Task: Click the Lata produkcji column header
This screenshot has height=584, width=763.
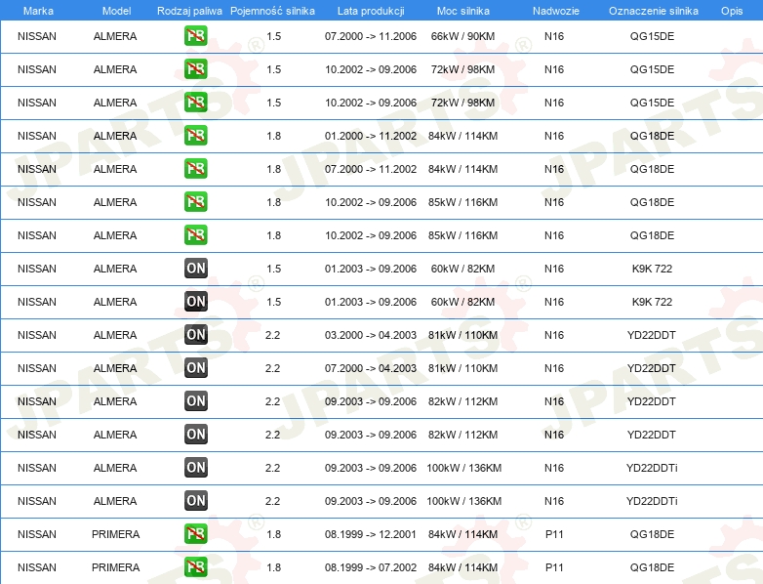Action: point(371,11)
